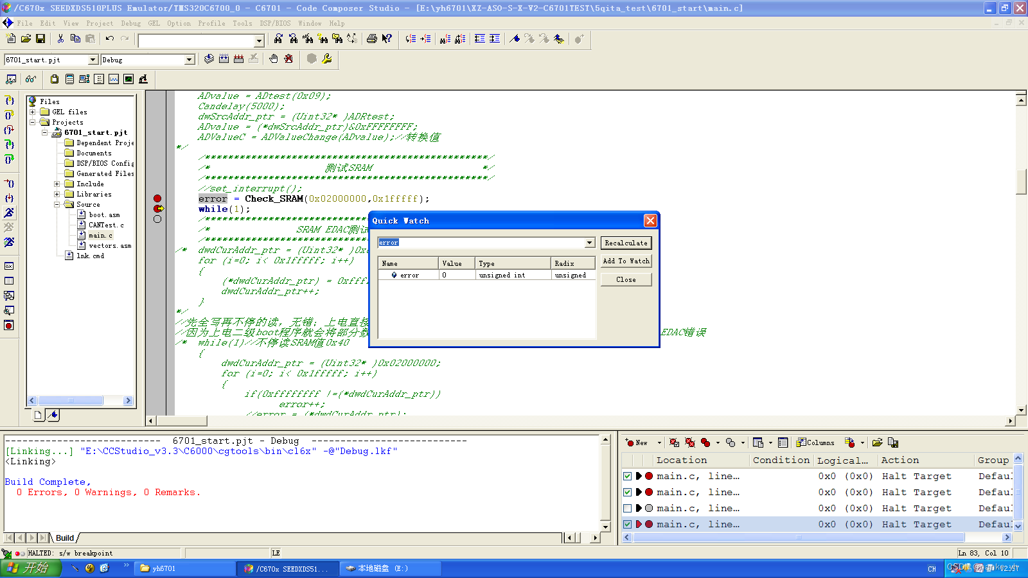Open the DSP/BIOS menu
Screen dimensions: 1028x578
coord(275,23)
